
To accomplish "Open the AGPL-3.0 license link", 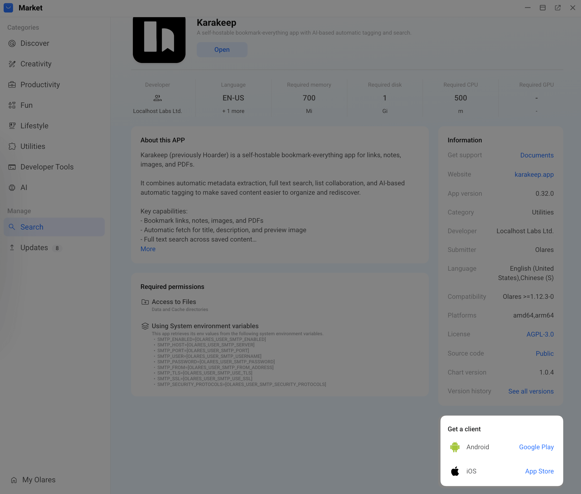I will tap(540, 334).
